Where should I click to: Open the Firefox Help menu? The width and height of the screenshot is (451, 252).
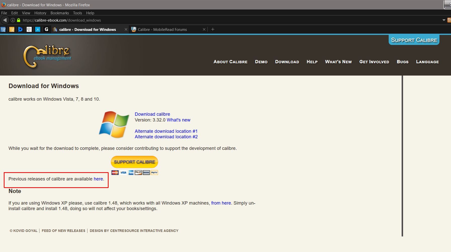[90, 13]
